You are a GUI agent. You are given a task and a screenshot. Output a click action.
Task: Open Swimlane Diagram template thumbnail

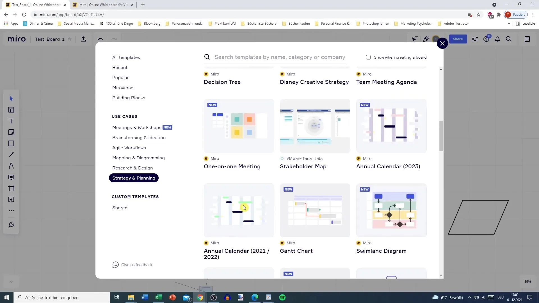pos(391,210)
